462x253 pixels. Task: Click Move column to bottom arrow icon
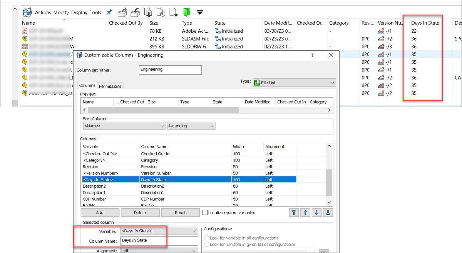point(328,212)
